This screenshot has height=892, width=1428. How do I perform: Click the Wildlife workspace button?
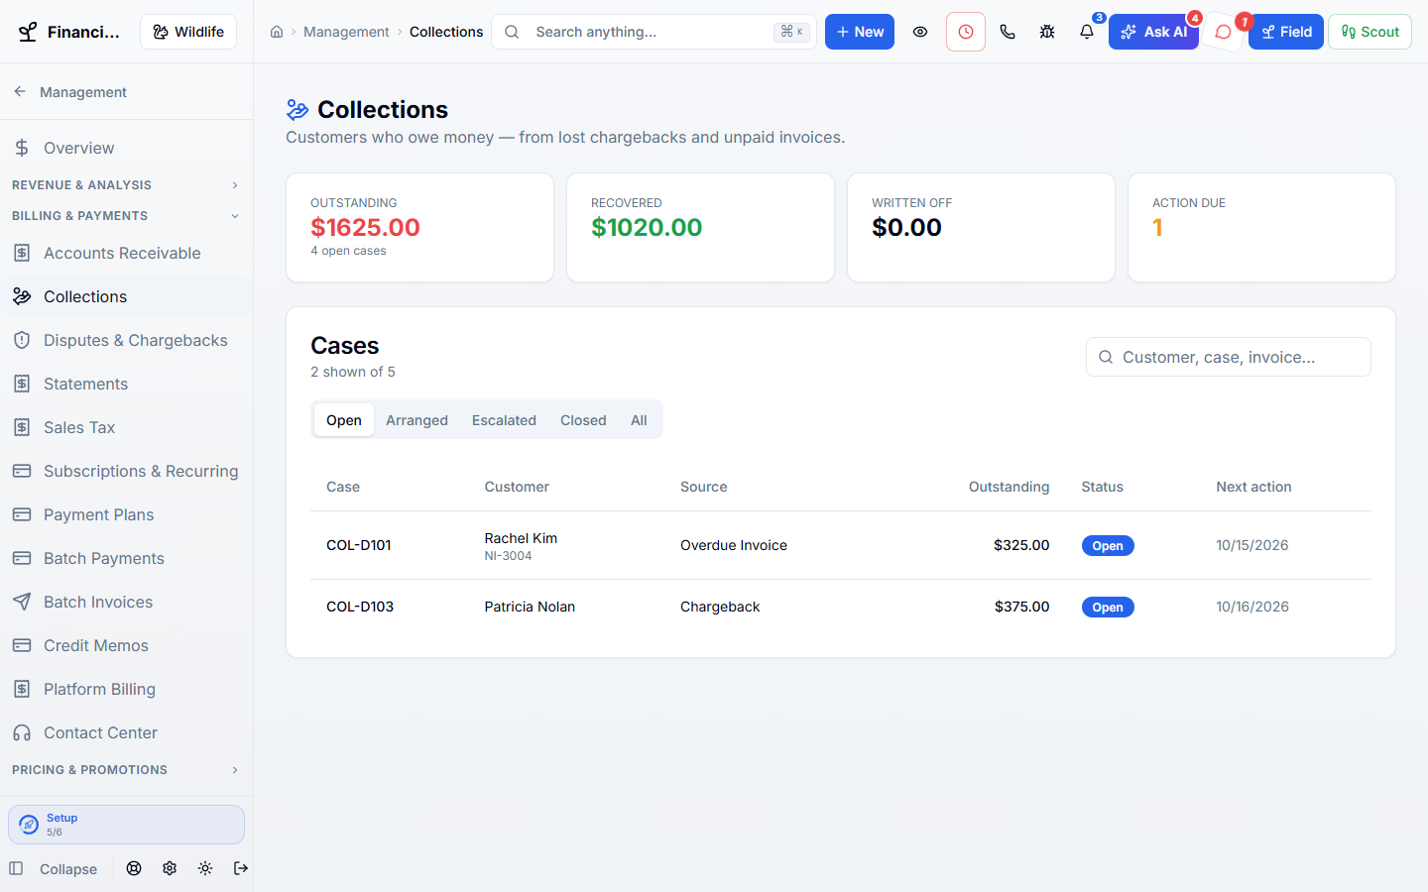click(x=188, y=32)
